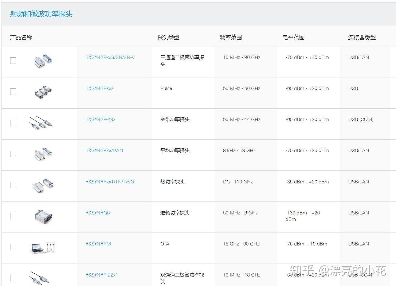Click the 三通道二极管功率探头 type cell
The height and width of the screenshot is (286, 396).
[x=182, y=61]
